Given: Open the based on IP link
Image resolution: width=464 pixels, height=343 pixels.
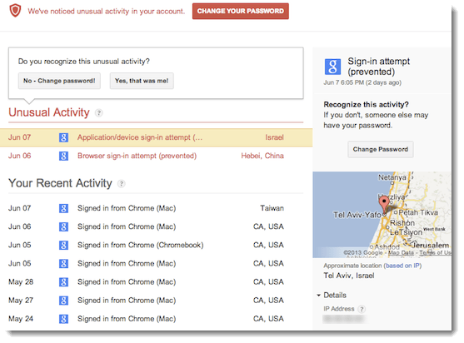Looking at the screenshot, I should click(403, 266).
